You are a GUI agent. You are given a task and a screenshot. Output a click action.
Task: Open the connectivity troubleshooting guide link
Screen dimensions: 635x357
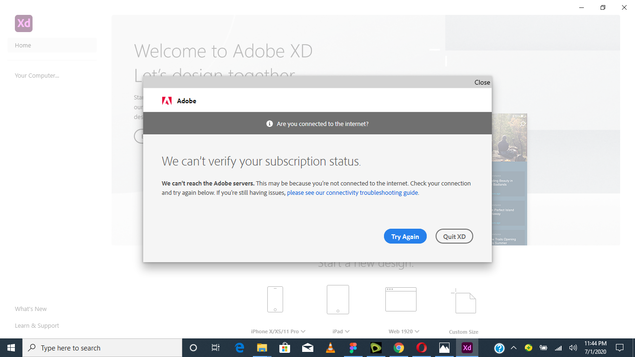coord(352,193)
